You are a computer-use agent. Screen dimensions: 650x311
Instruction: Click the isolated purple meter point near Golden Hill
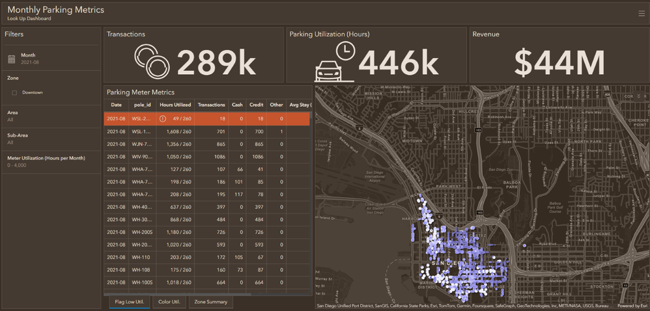coord(524,245)
